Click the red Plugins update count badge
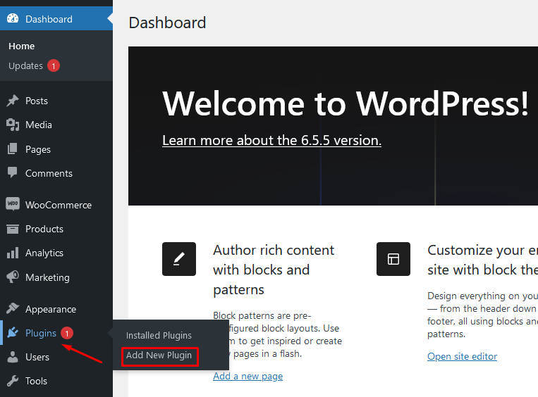Viewport: 538px width, 397px height. tap(66, 333)
